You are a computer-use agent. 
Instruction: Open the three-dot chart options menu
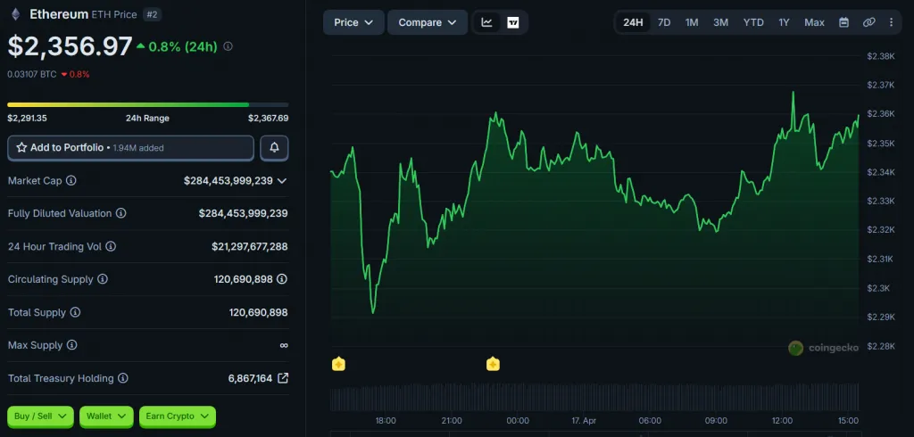pyautogui.click(x=892, y=22)
